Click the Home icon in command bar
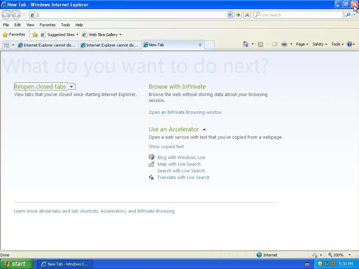This screenshot has width=359, height=269. (x=246, y=44)
